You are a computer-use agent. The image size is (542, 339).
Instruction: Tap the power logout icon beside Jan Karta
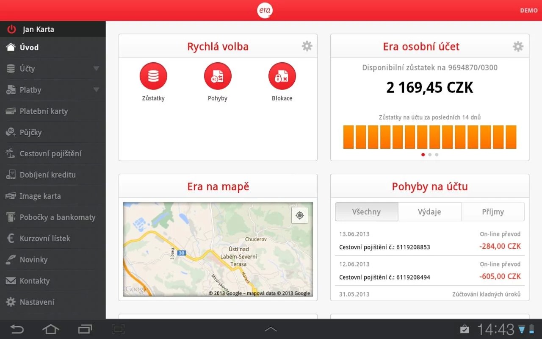11,29
